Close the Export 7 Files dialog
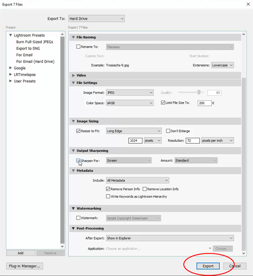This screenshot has width=253, height=276. tap(248, 4)
